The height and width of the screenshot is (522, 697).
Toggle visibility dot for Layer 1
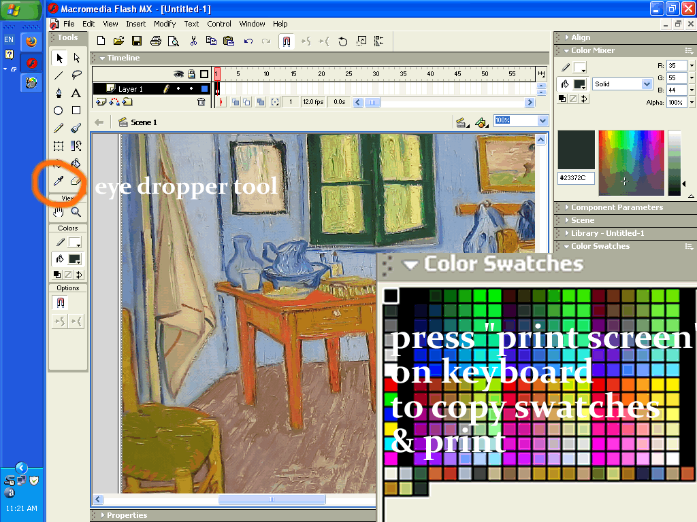[x=178, y=89]
